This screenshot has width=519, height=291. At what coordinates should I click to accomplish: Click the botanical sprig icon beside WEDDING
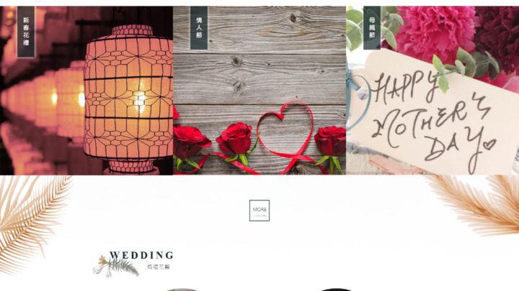click(x=115, y=266)
